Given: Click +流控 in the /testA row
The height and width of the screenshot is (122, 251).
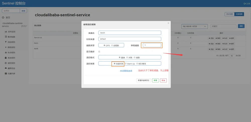Looking at the screenshot, I should coord(211,44).
